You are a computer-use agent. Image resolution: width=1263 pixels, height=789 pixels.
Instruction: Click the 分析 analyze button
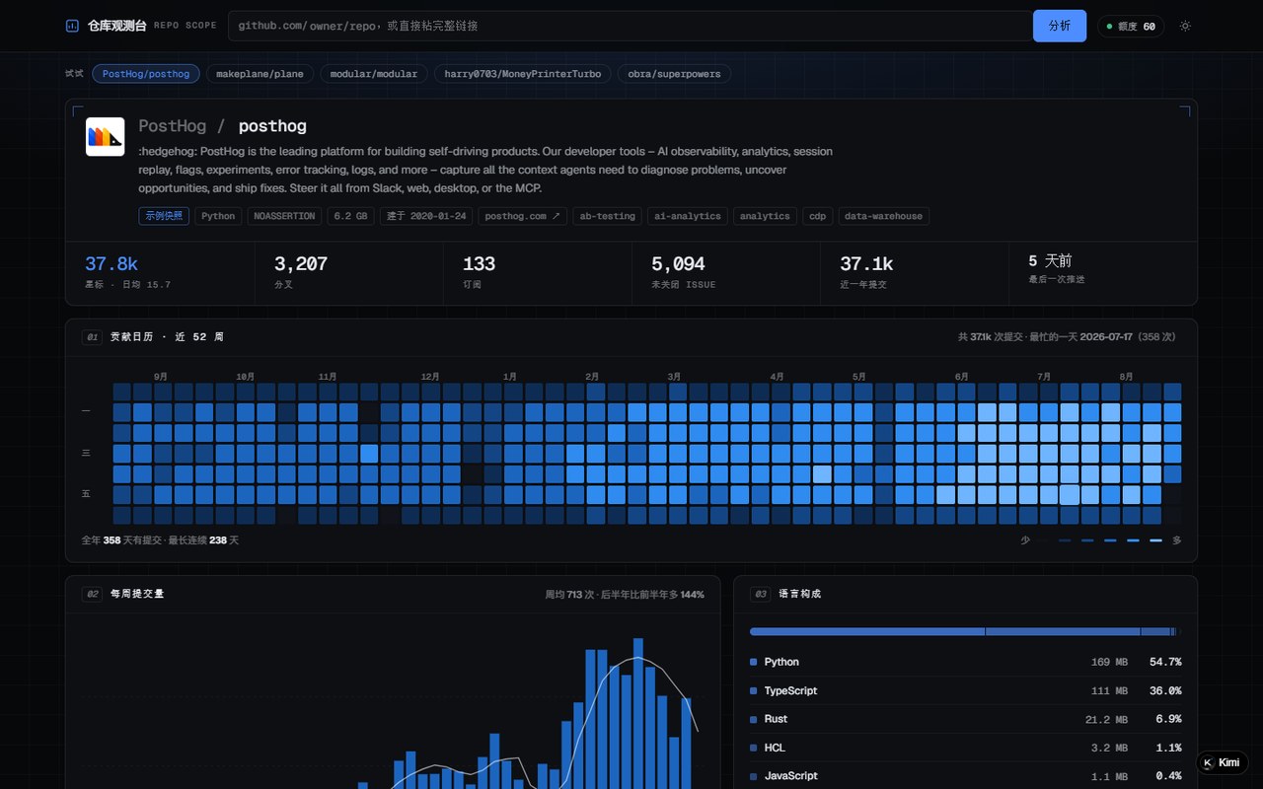pyautogui.click(x=1060, y=26)
